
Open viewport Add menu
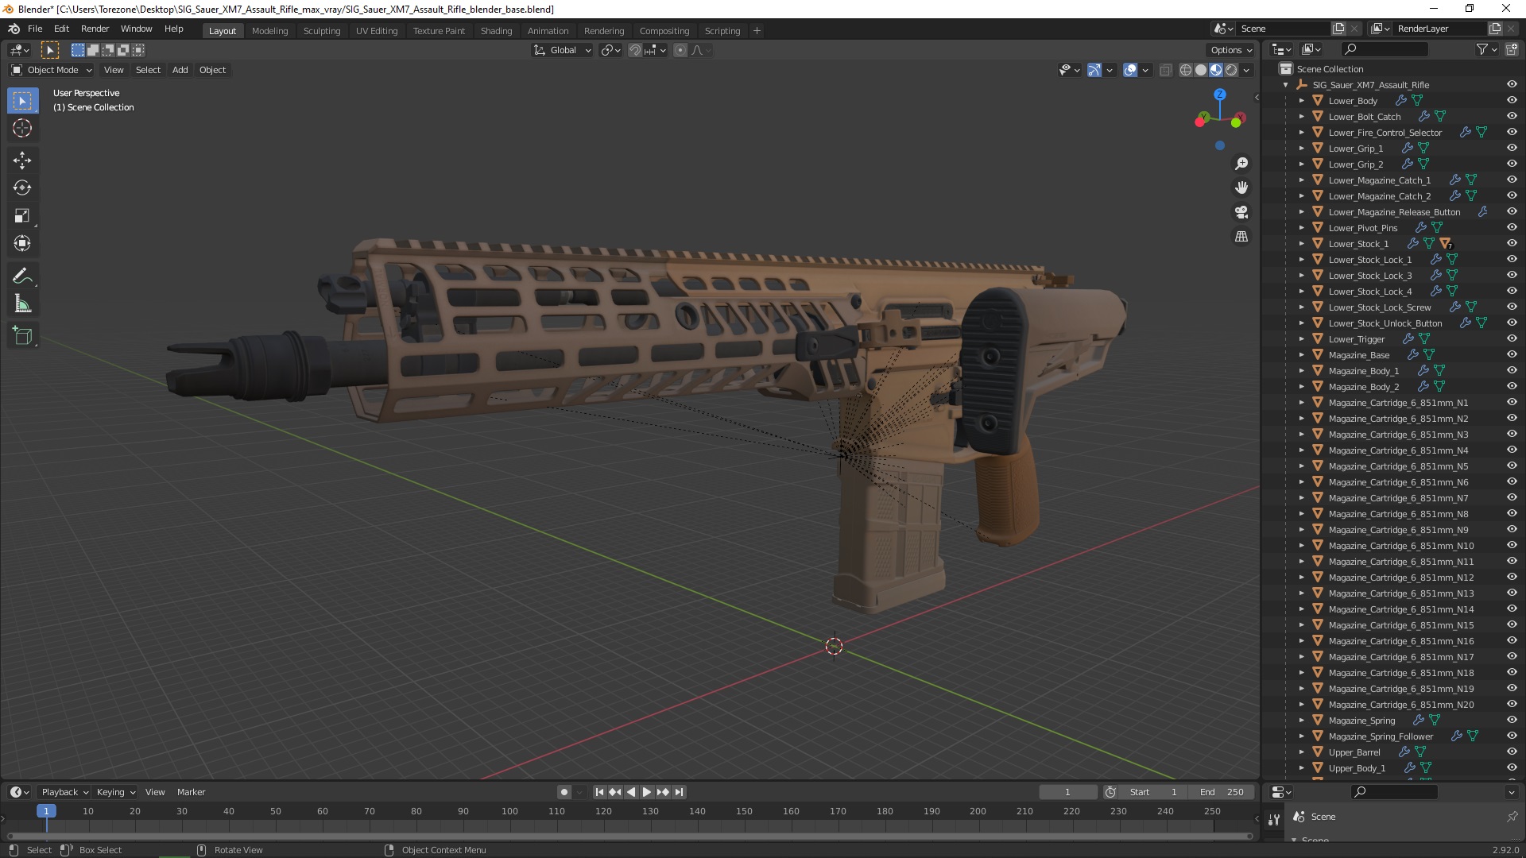click(180, 70)
